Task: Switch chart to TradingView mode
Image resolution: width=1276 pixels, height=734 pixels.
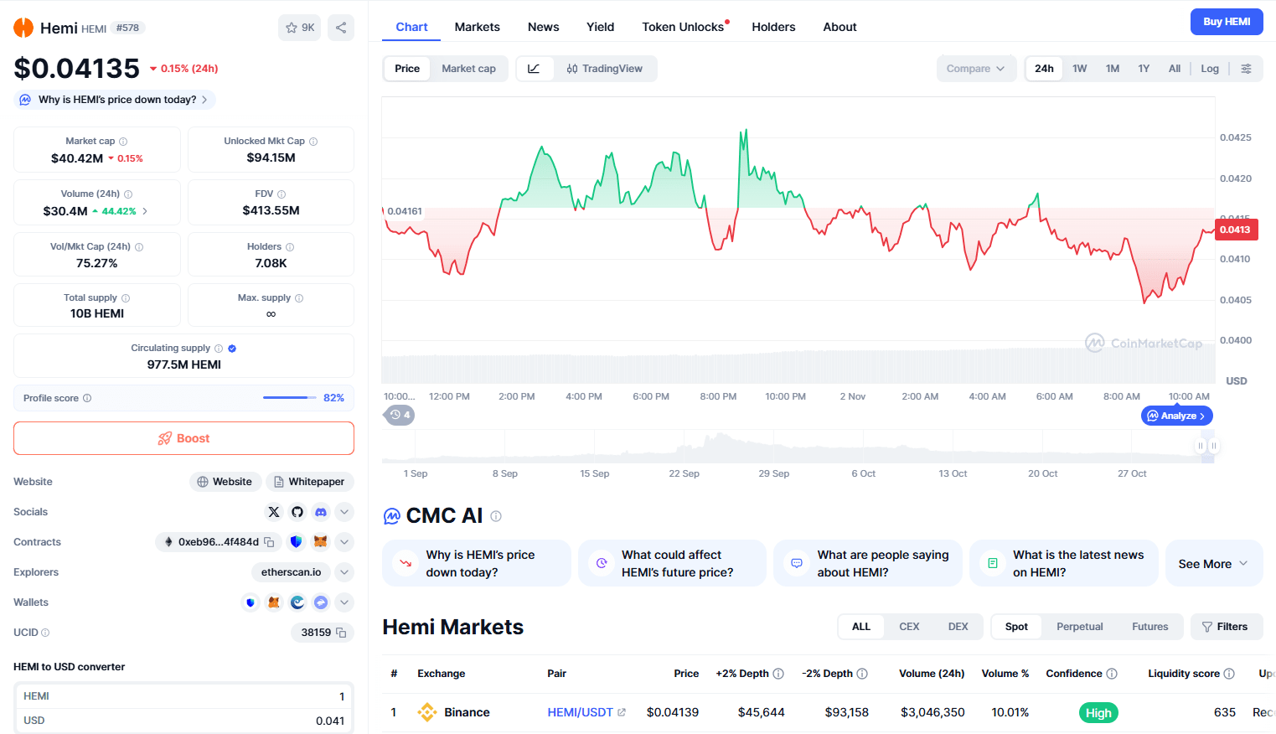Action: [604, 69]
